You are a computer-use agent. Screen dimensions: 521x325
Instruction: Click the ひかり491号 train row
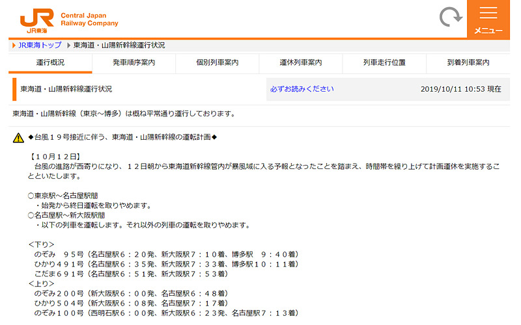tap(167, 265)
